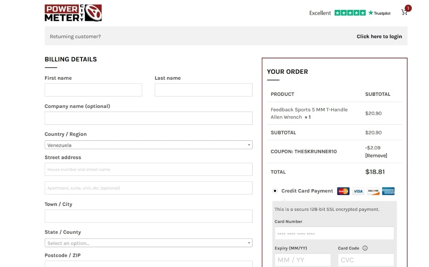
Task: Click the secure 128-bit SSL payment notice
Action: tap(327, 209)
